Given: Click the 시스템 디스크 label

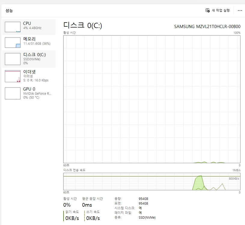Looking at the screenshot, I should (x=125, y=208).
